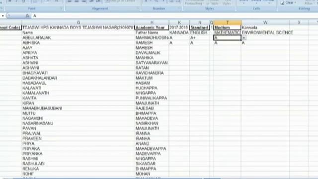The width and height of the screenshot is (318, 179).
Task: Select student KALAVATI cell
Action: (x=79, y=88)
